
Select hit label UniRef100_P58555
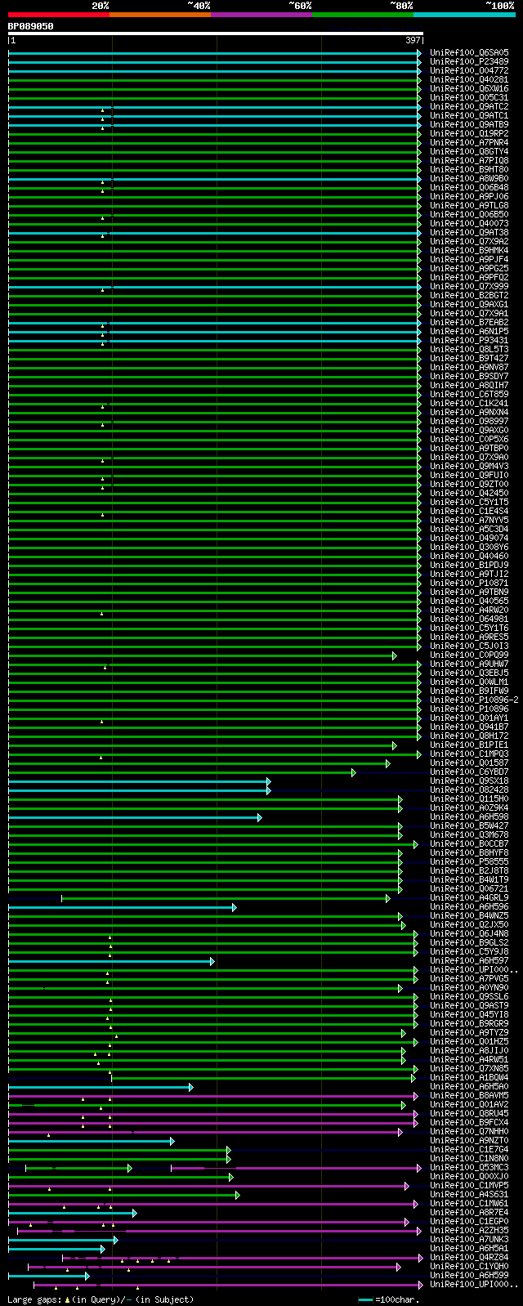pyautogui.click(x=469, y=861)
